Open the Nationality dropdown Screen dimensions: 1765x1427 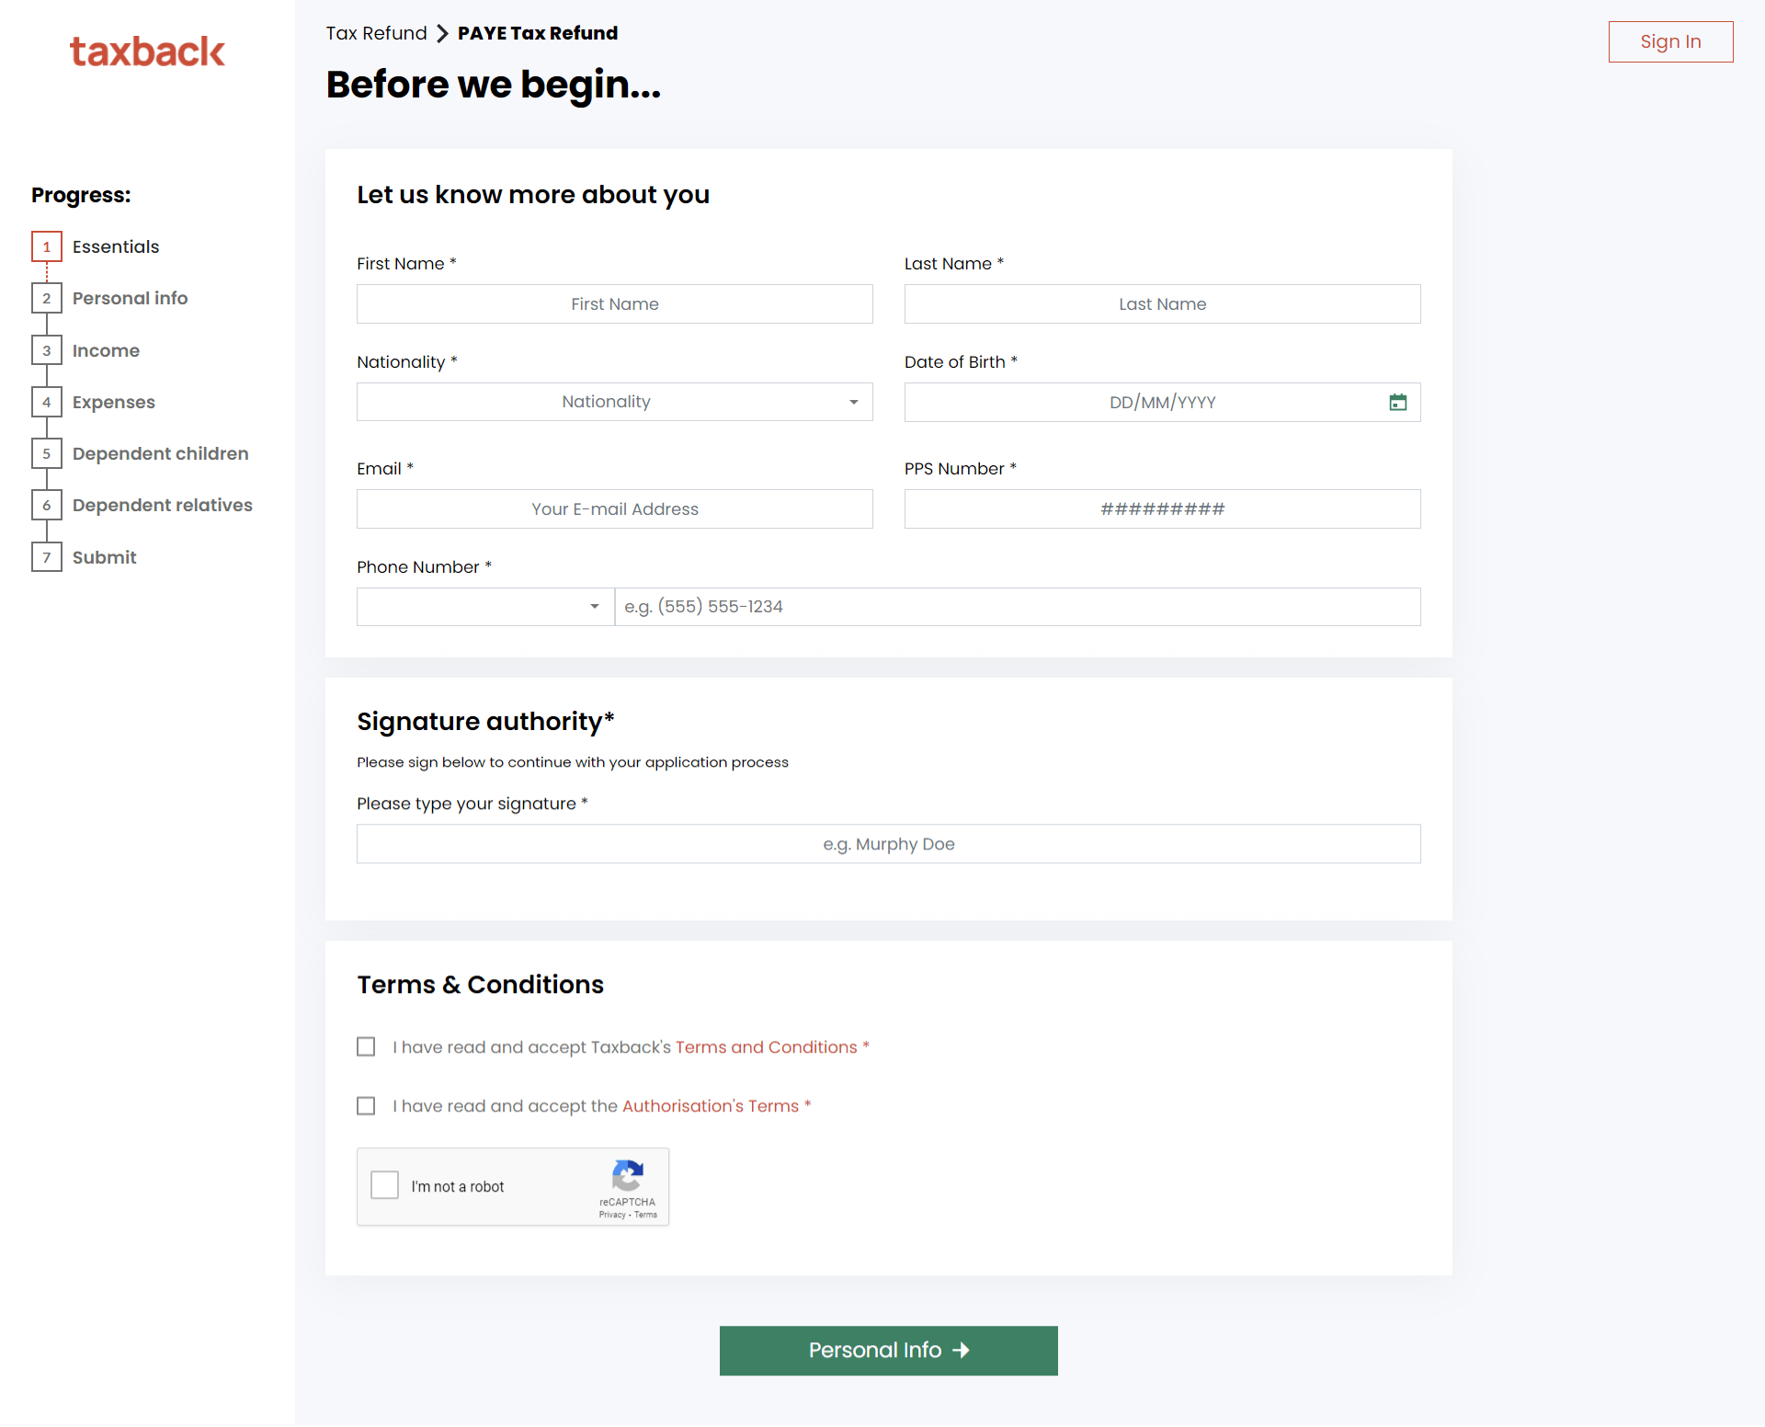point(614,402)
